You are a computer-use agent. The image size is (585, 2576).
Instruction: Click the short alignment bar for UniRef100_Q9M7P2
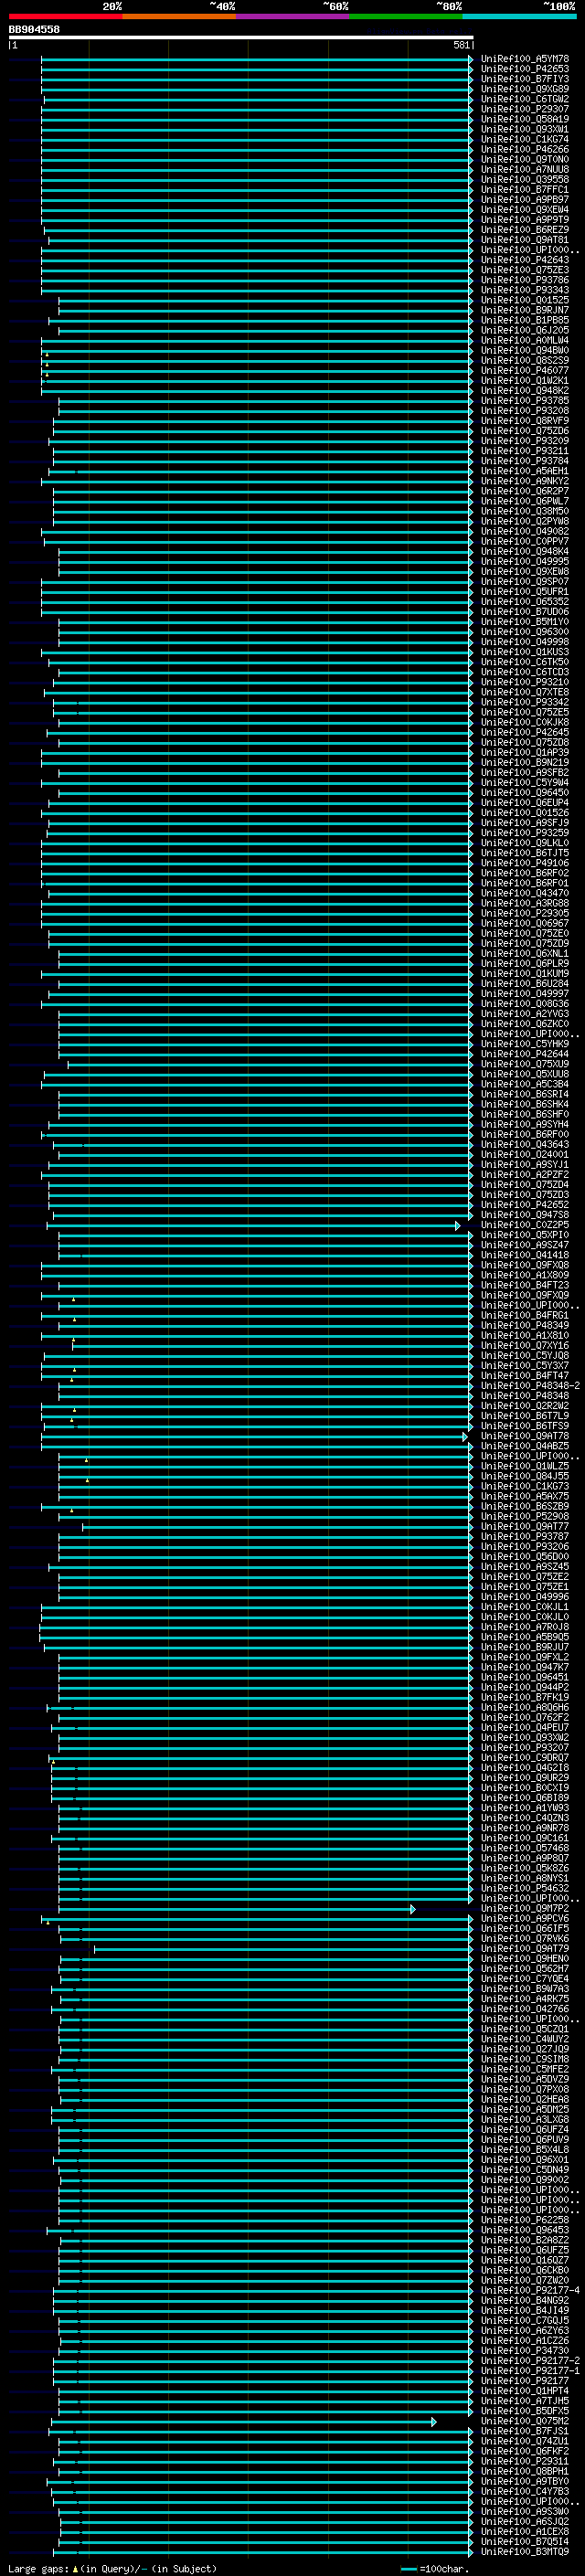[x=236, y=1908]
